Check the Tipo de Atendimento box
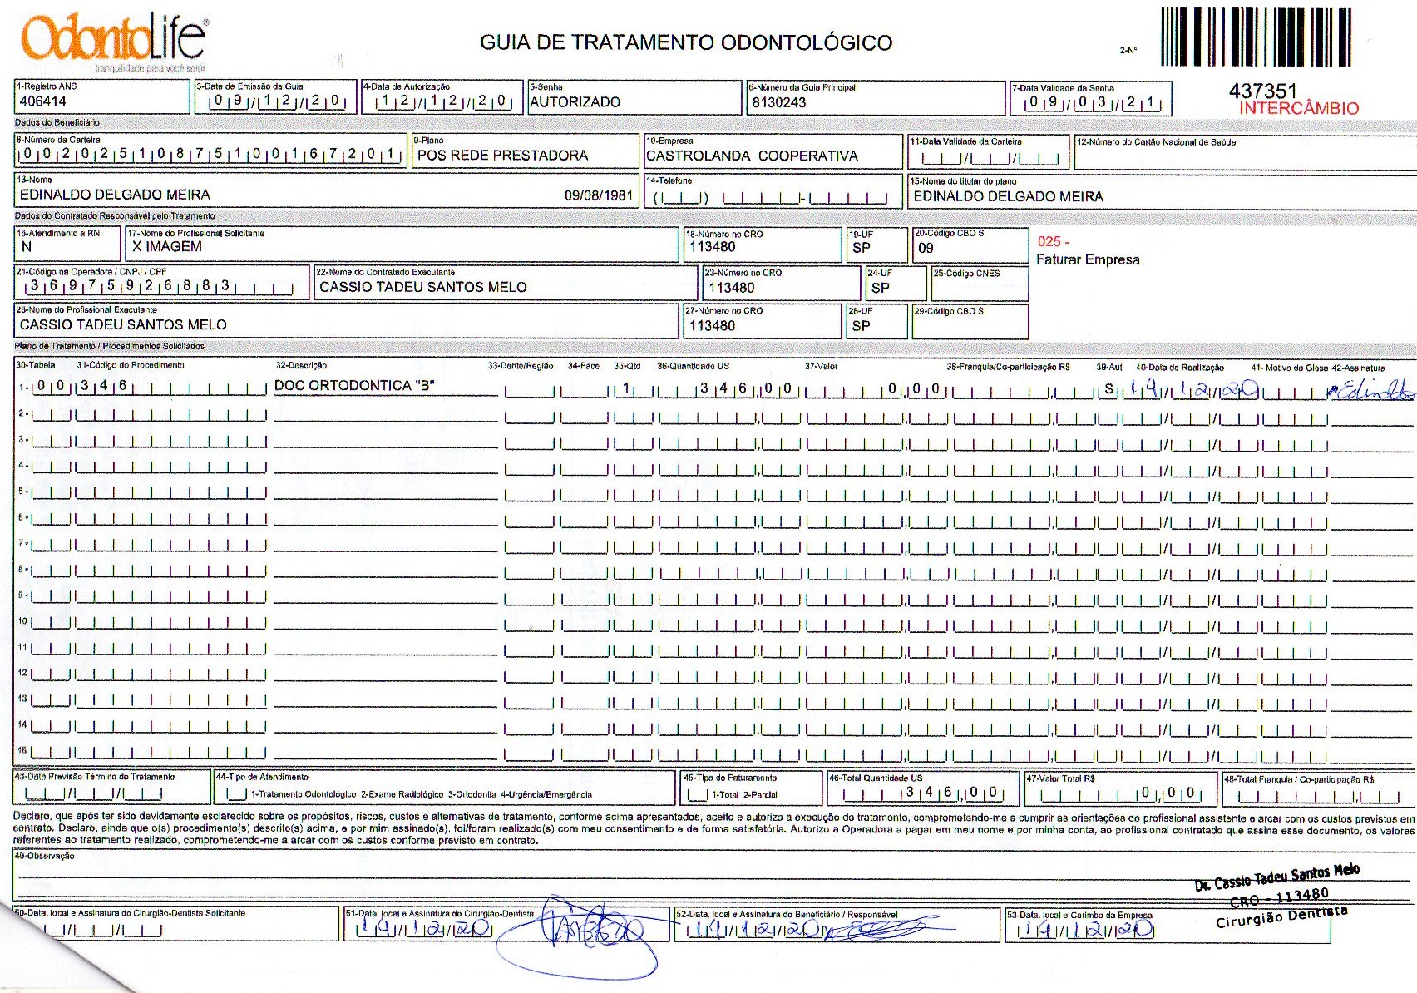Image resolution: width=1417 pixels, height=993 pixels. (x=236, y=794)
